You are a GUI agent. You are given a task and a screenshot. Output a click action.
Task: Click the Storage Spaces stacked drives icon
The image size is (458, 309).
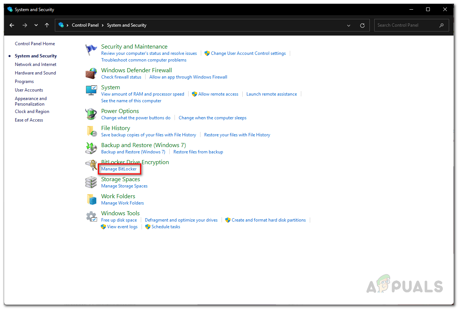[91, 182]
